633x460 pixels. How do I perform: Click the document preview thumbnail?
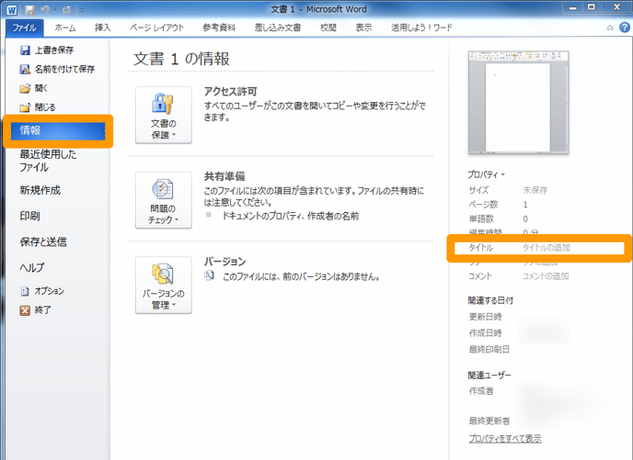point(518,102)
